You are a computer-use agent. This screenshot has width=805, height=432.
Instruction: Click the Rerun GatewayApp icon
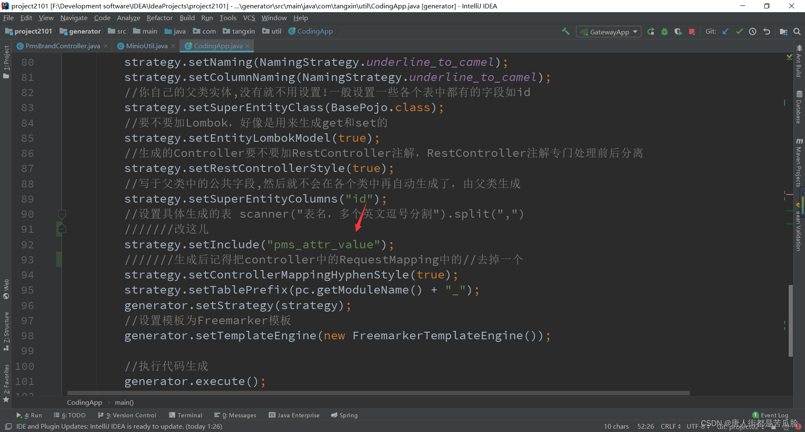[651, 31]
